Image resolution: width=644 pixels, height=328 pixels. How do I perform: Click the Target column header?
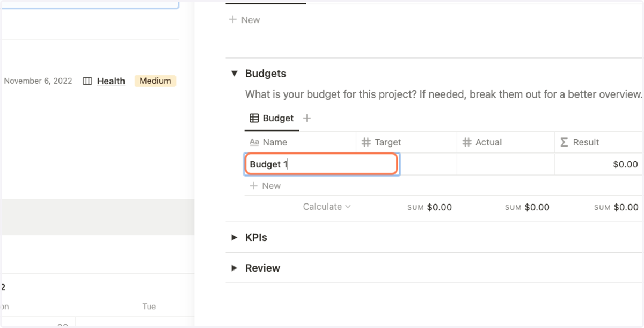pyautogui.click(x=406, y=142)
